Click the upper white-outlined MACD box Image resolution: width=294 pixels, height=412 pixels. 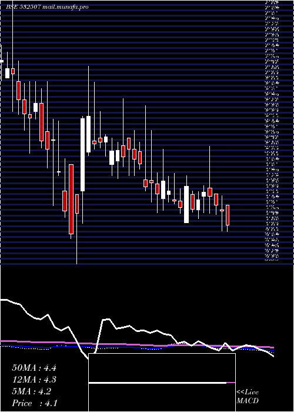[162, 368]
